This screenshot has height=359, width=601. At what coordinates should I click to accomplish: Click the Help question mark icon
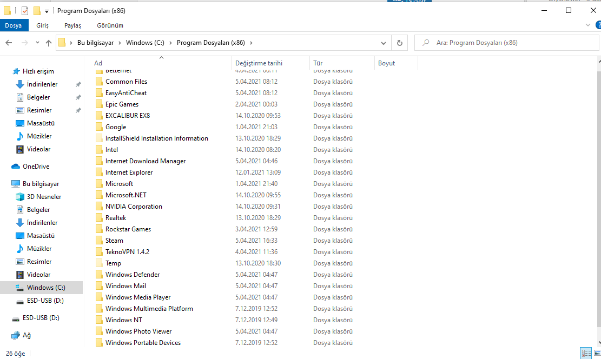(x=598, y=25)
